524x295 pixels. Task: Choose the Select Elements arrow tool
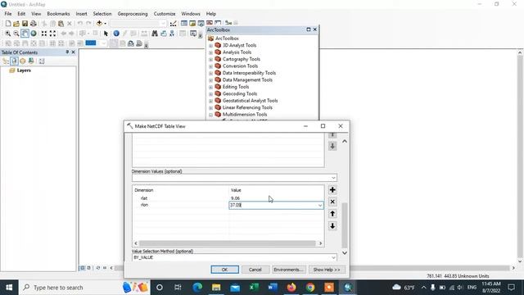106,34
